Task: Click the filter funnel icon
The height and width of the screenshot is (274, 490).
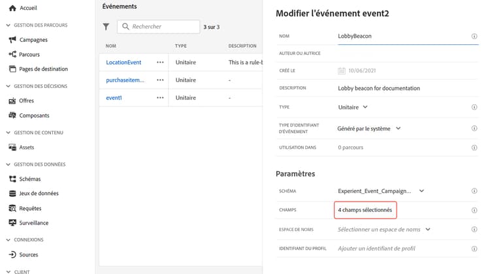Action: [x=106, y=27]
